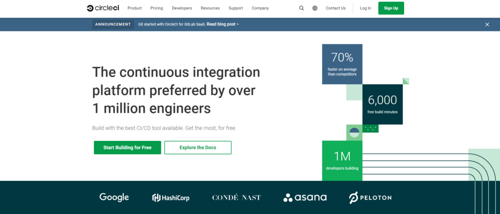Screen dimensions: 500x214
Task: Open the Pricing page
Action: (157, 8)
